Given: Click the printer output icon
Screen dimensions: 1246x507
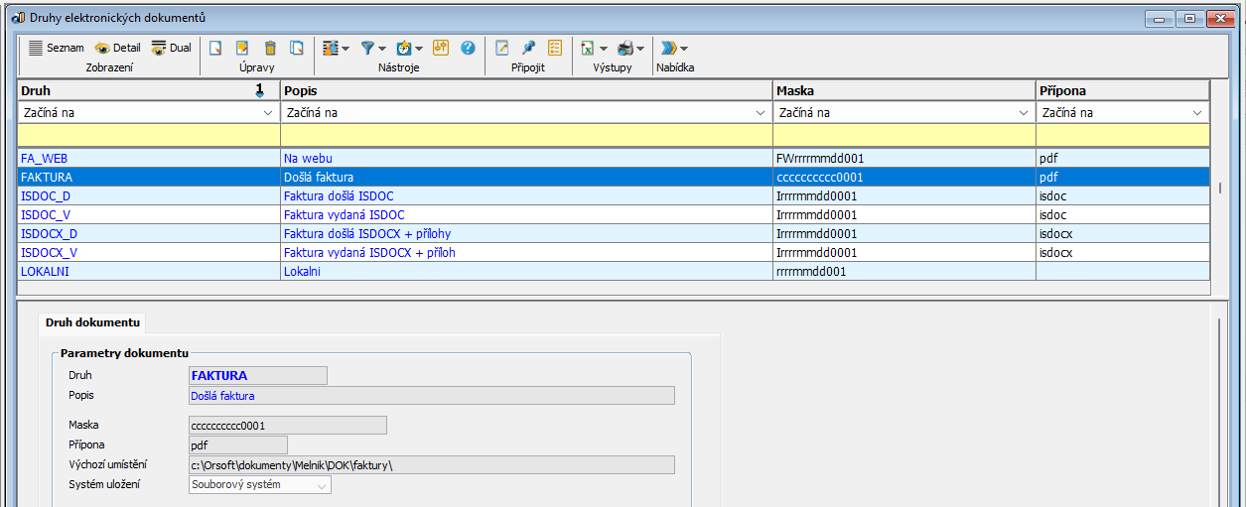Looking at the screenshot, I should point(624,48).
